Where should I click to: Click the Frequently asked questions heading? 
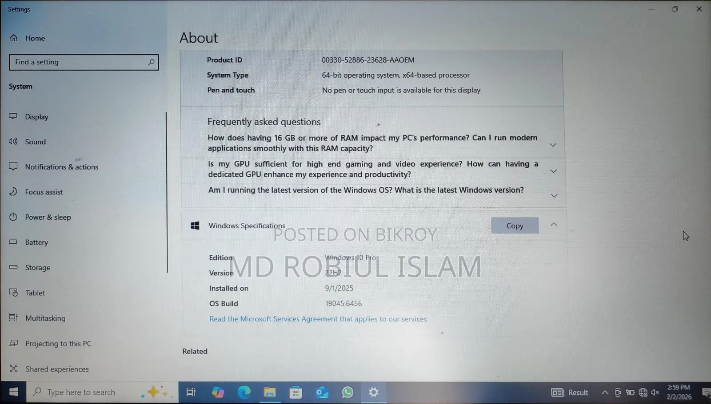coord(264,122)
